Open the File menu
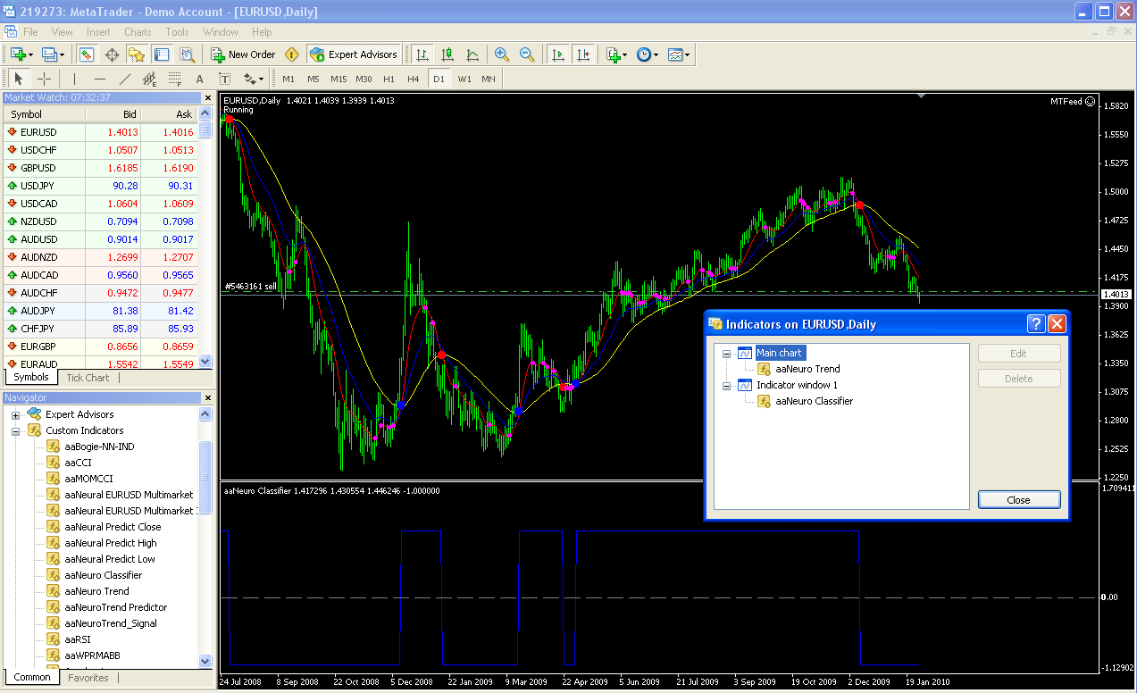The width and height of the screenshot is (1137, 693). (30, 32)
